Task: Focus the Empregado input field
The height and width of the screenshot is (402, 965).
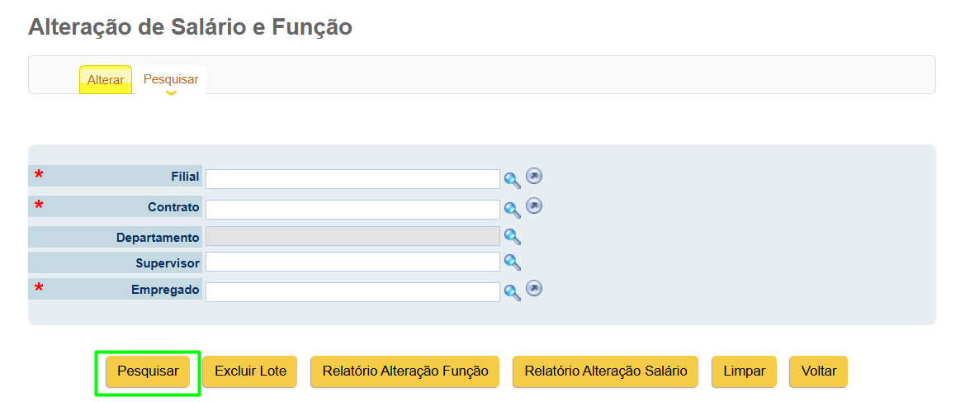Action: pos(352,292)
